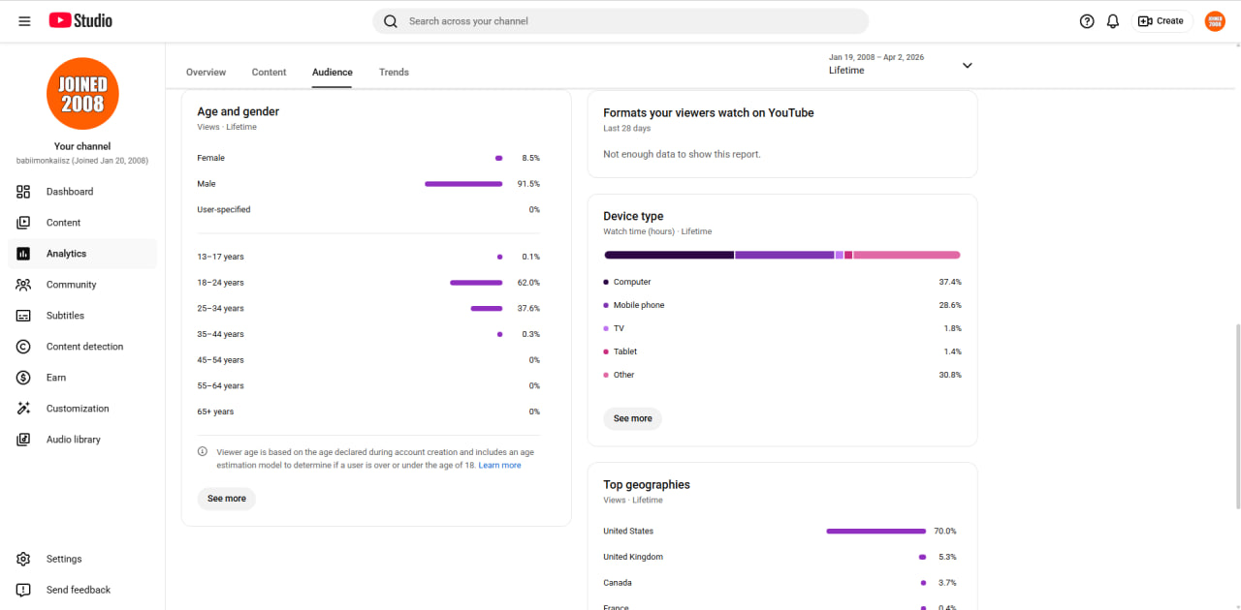1241x610 pixels.
Task: Click the YouTube Studio logo
Action: 80,20
